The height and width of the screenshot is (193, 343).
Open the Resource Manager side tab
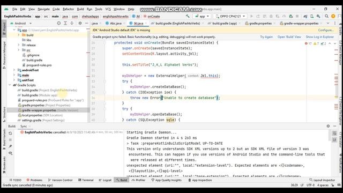(x=4, y=56)
